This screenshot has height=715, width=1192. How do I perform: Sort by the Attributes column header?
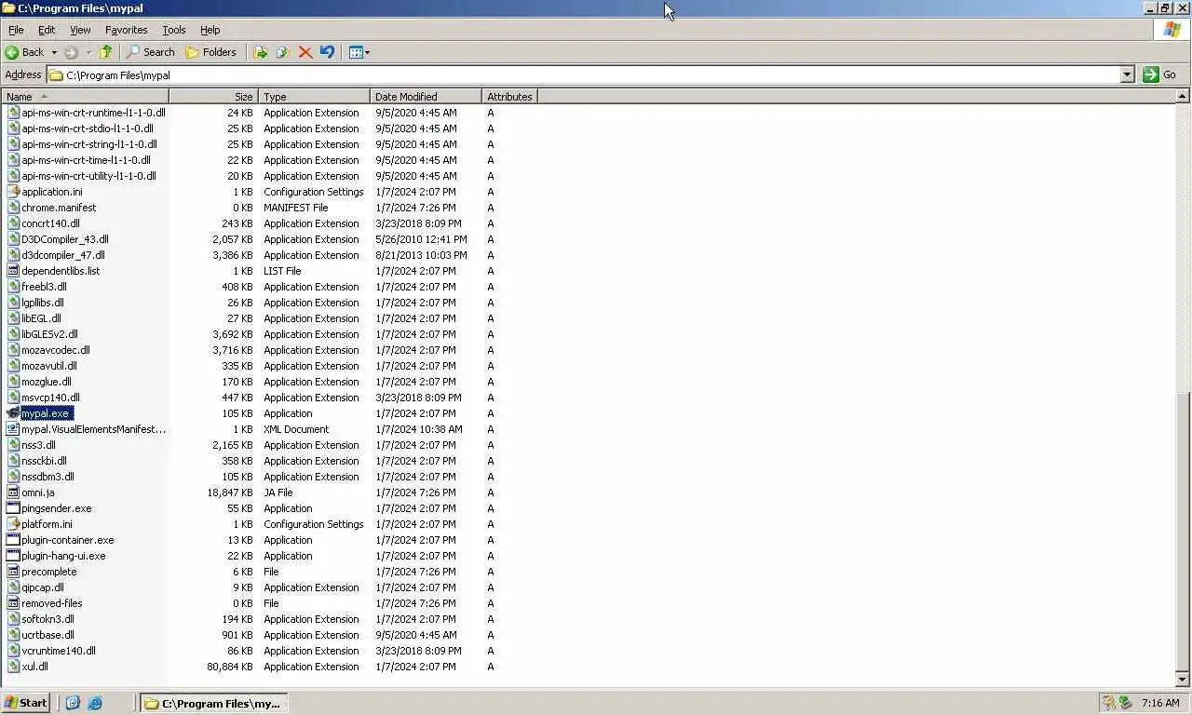pos(509,97)
